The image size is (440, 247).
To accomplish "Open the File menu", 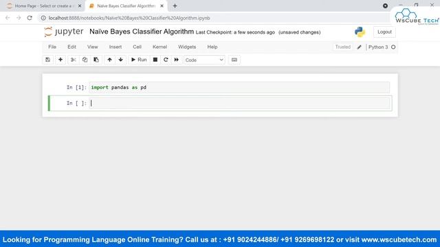I will click(52, 47).
